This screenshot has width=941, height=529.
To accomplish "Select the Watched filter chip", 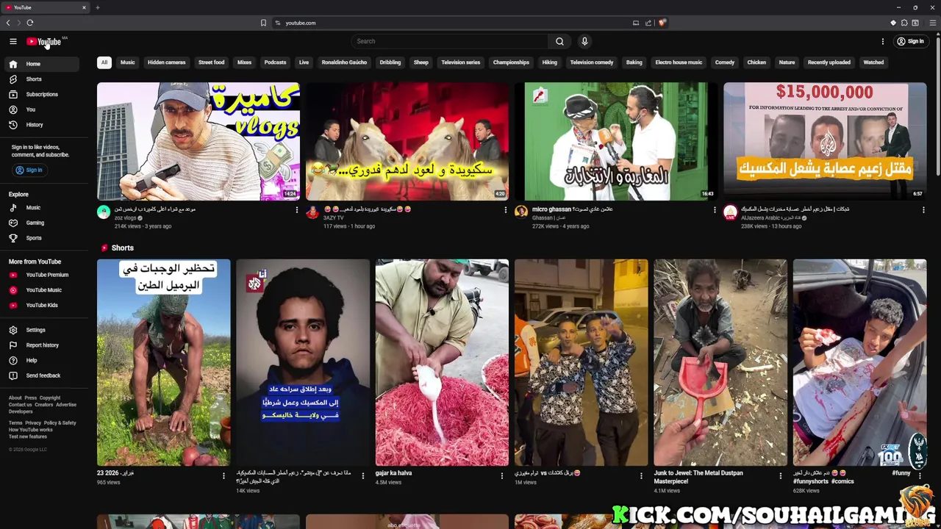I will click(873, 62).
